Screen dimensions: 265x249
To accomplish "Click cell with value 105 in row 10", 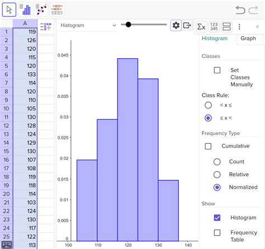I will pos(25,109).
